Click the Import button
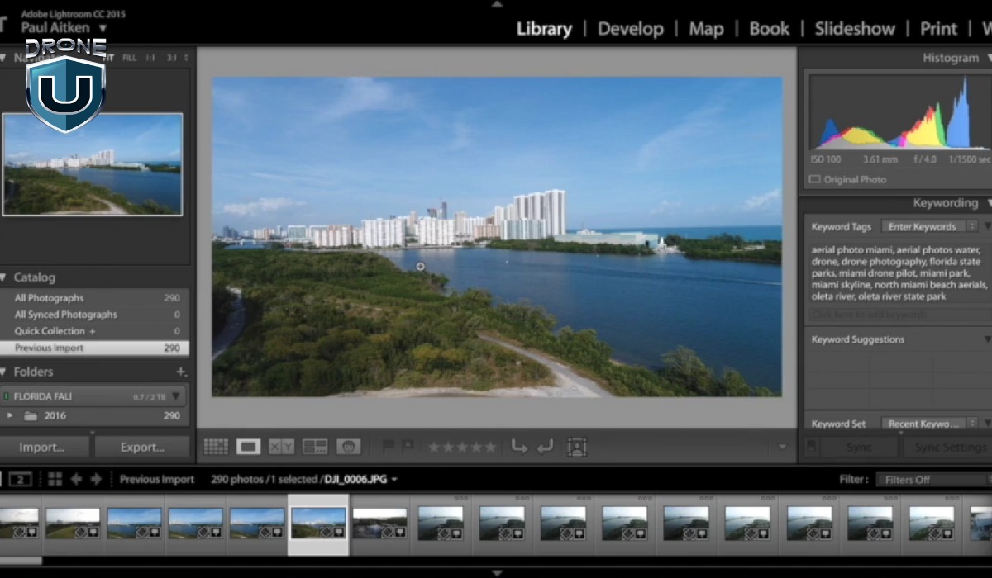 43,447
